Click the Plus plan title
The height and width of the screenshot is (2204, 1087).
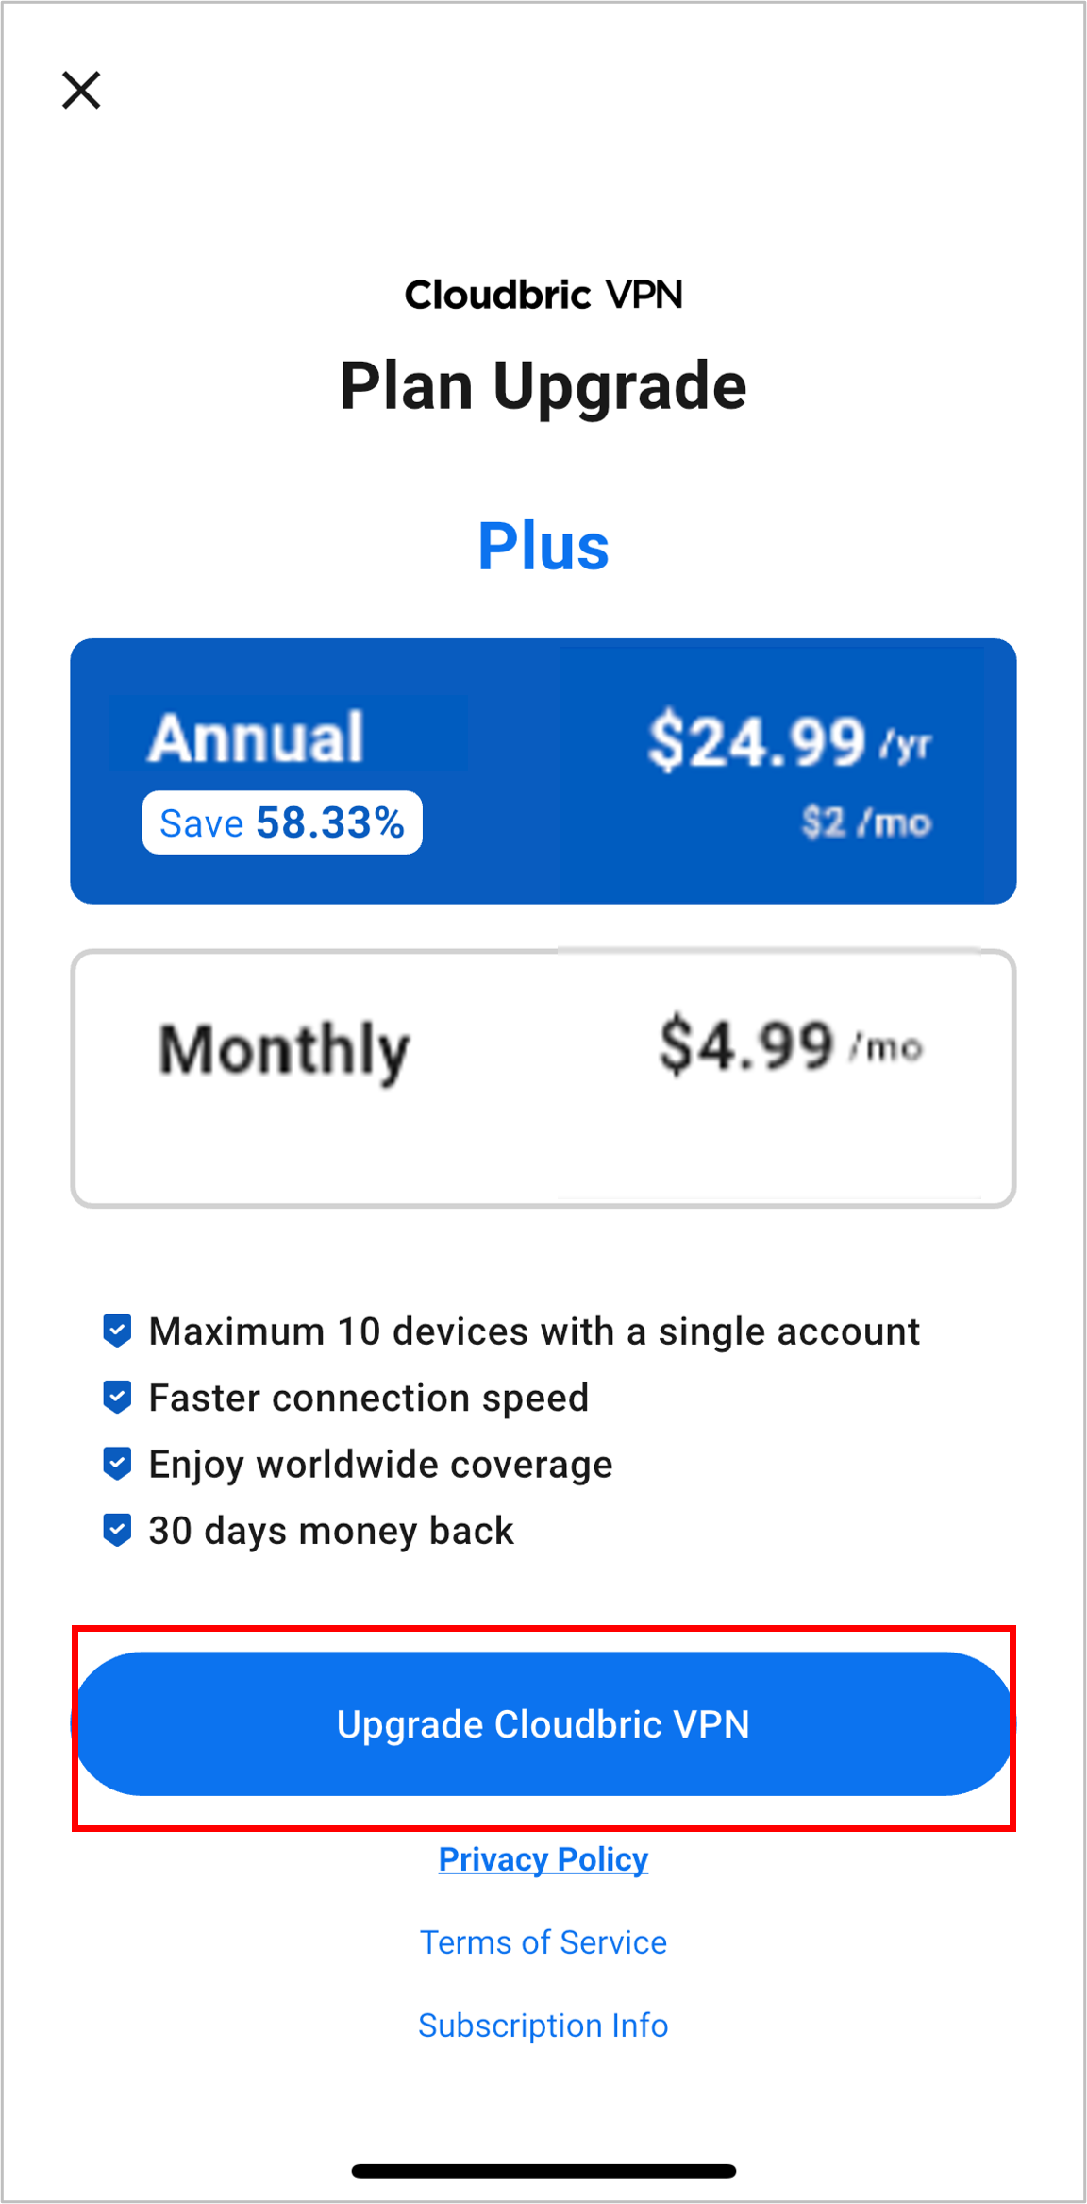543,546
